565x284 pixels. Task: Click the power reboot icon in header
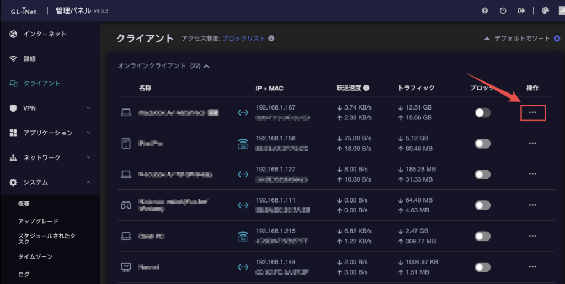(503, 10)
